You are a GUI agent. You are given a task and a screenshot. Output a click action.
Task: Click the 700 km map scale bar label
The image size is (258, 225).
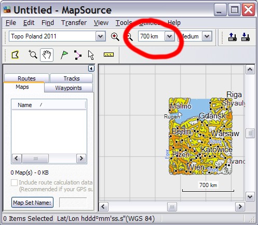tap(208, 185)
